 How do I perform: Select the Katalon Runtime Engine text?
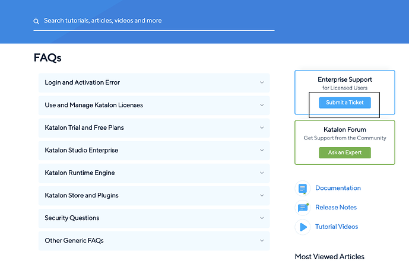[80, 173]
